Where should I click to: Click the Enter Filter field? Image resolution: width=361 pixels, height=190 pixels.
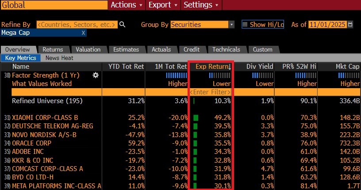(x=210, y=92)
